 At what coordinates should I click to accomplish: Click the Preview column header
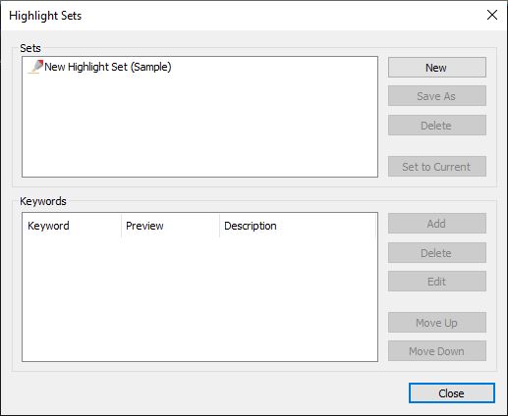[170, 226]
